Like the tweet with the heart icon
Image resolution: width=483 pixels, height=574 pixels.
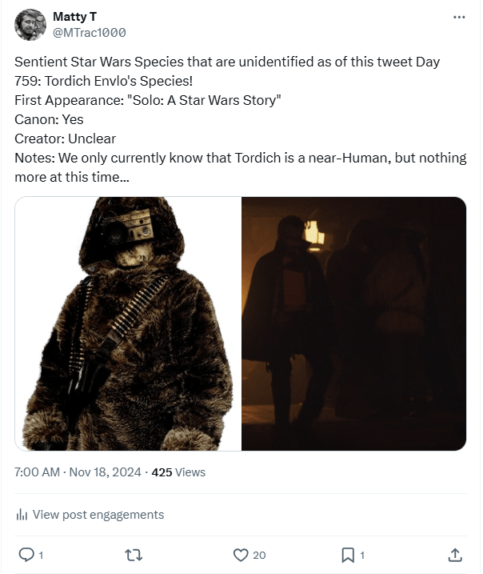(240, 554)
